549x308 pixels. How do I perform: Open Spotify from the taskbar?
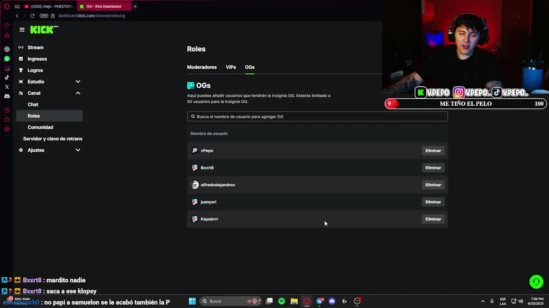[x=281, y=301]
